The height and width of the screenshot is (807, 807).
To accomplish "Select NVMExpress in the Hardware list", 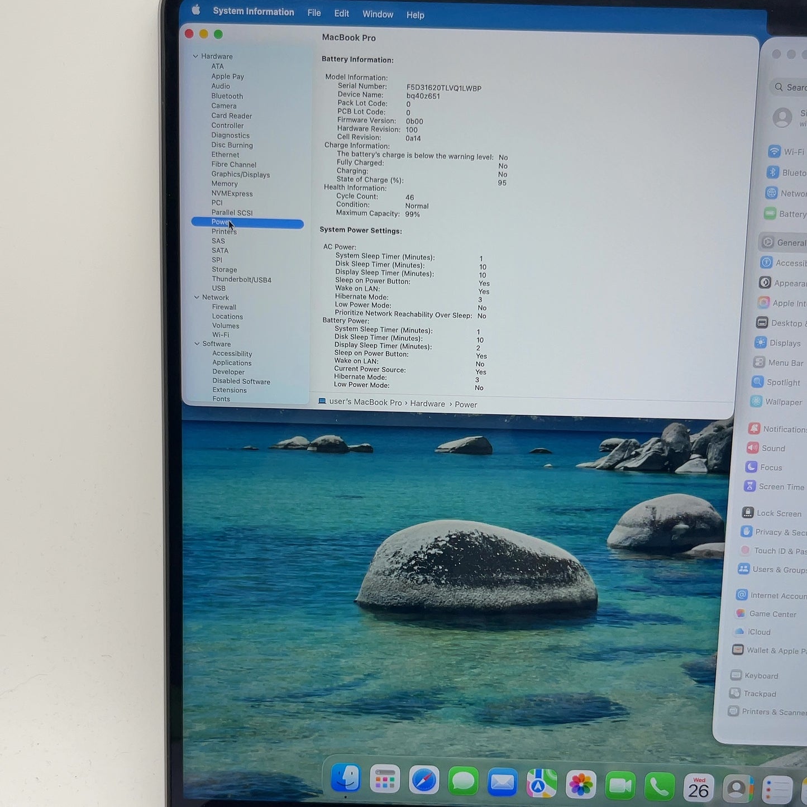I will (x=232, y=194).
